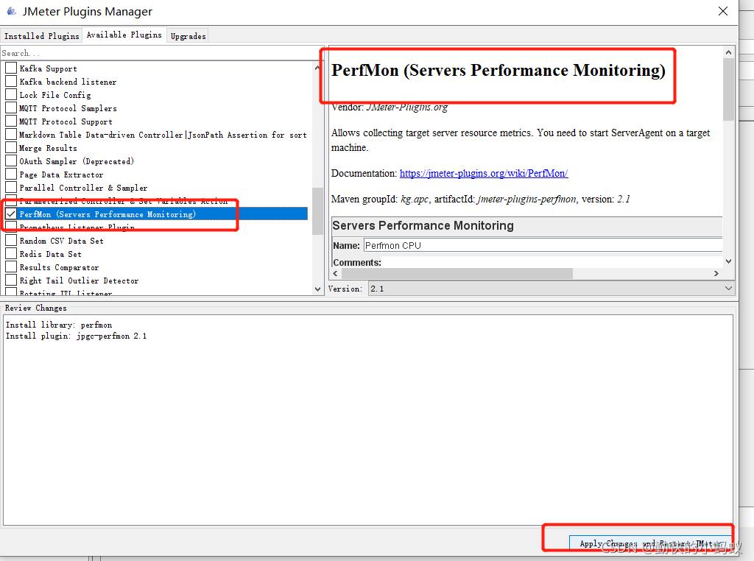
Task: Click the plugin list scrollbar thumb
Action: tap(317, 211)
